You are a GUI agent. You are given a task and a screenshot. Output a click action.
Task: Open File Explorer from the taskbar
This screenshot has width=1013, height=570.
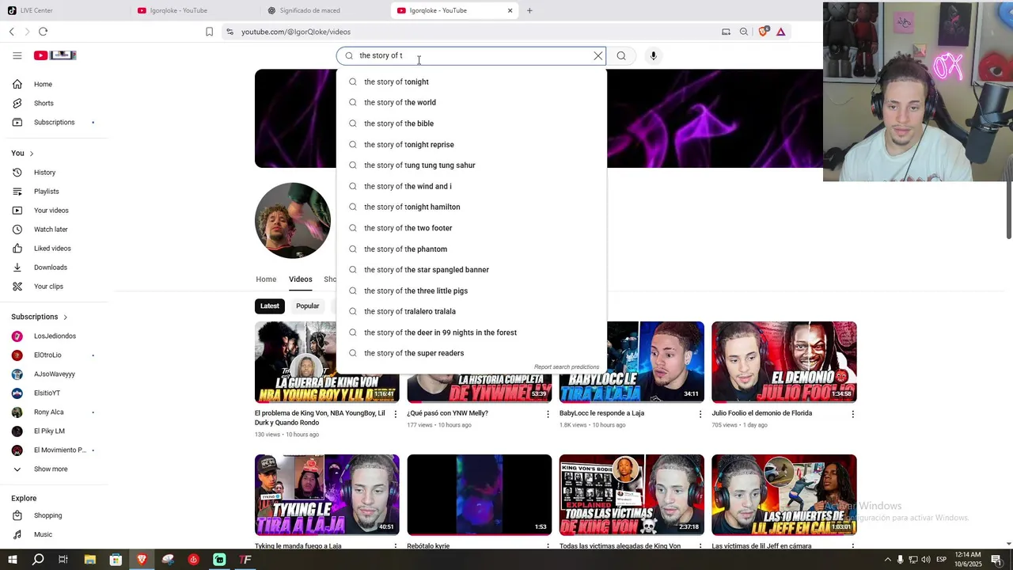point(89,560)
